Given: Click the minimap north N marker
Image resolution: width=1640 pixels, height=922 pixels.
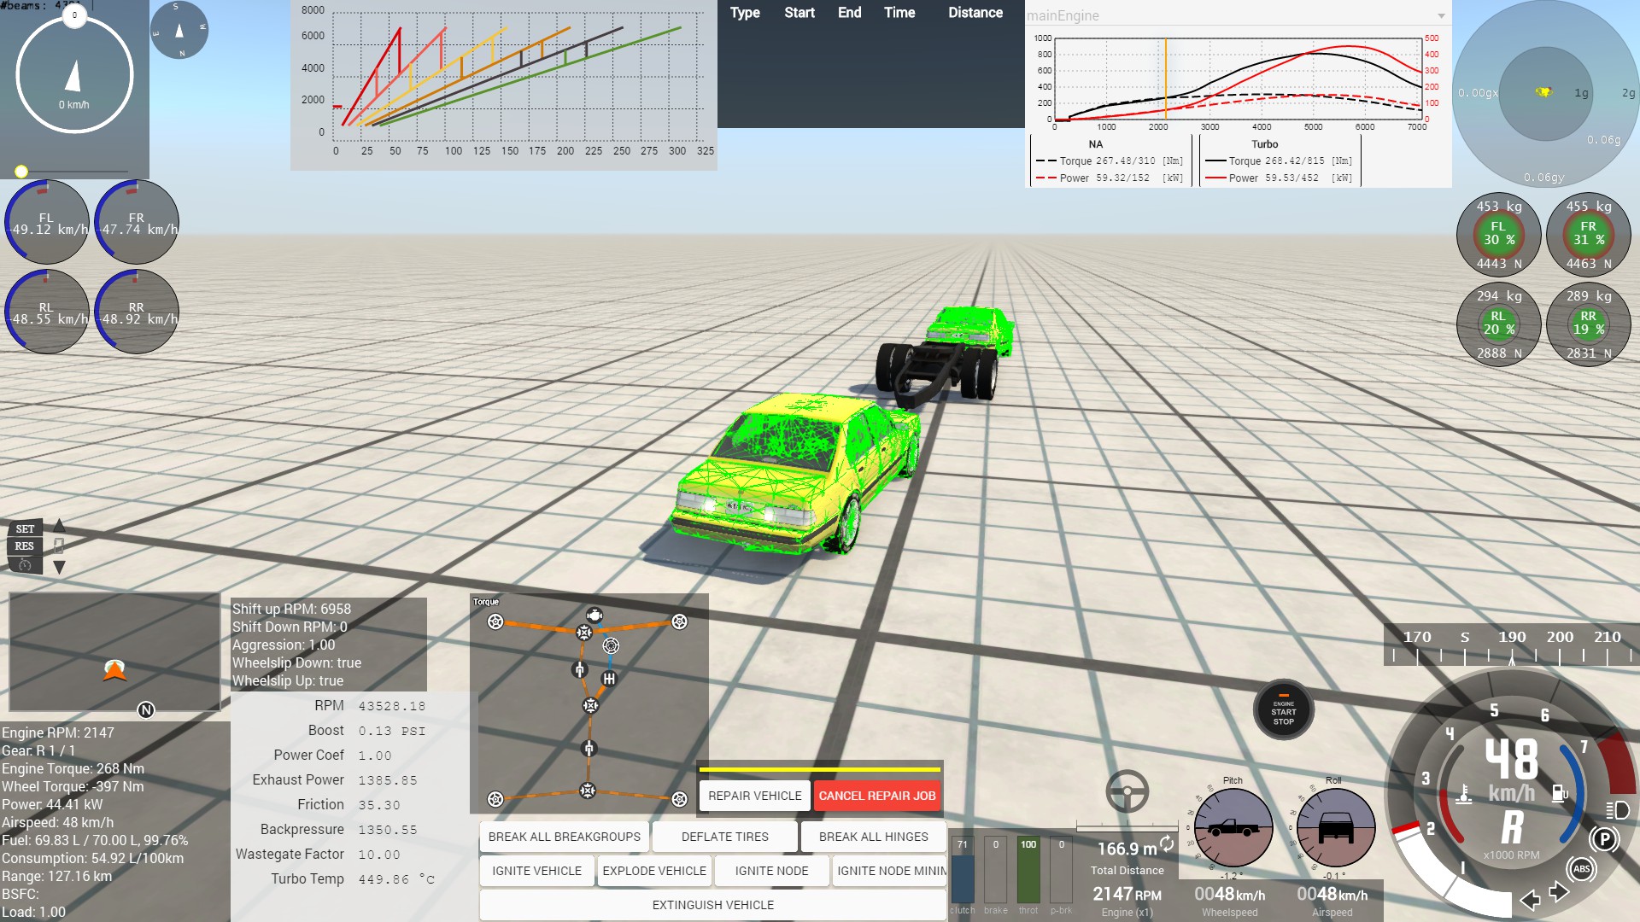Looking at the screenshot, I should point(146,709).
